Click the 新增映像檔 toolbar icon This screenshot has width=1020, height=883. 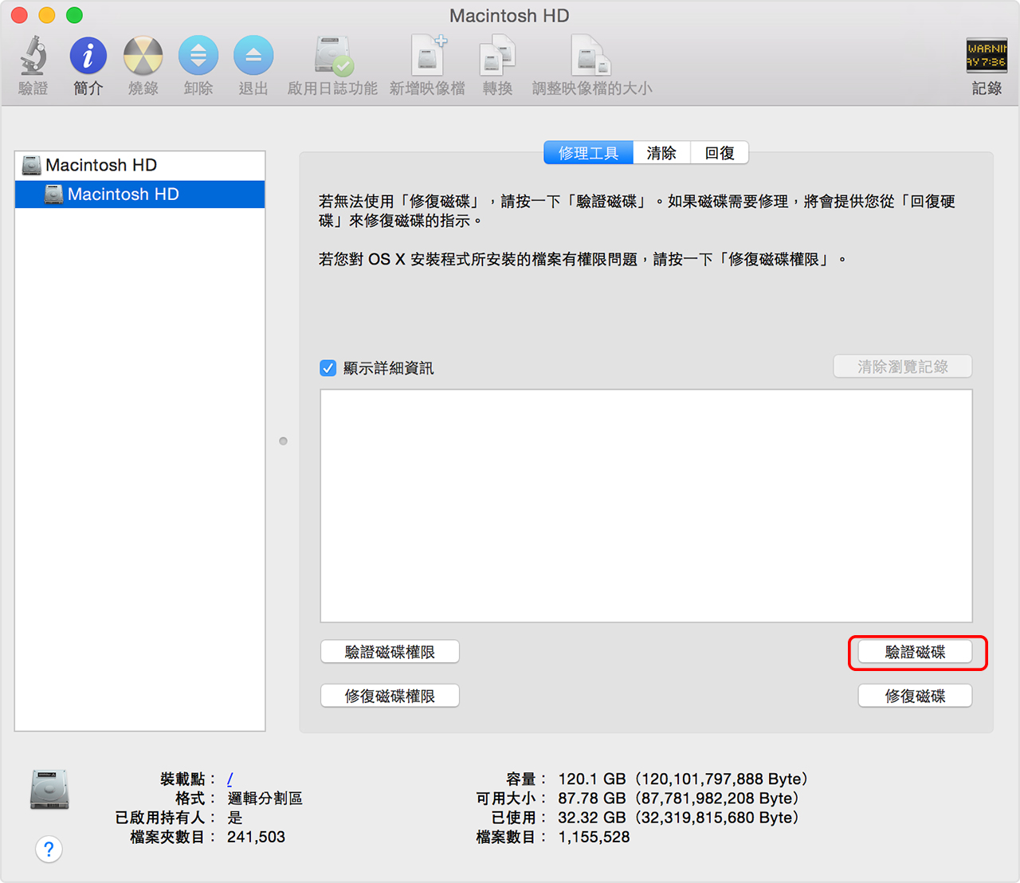click(428, 56)
